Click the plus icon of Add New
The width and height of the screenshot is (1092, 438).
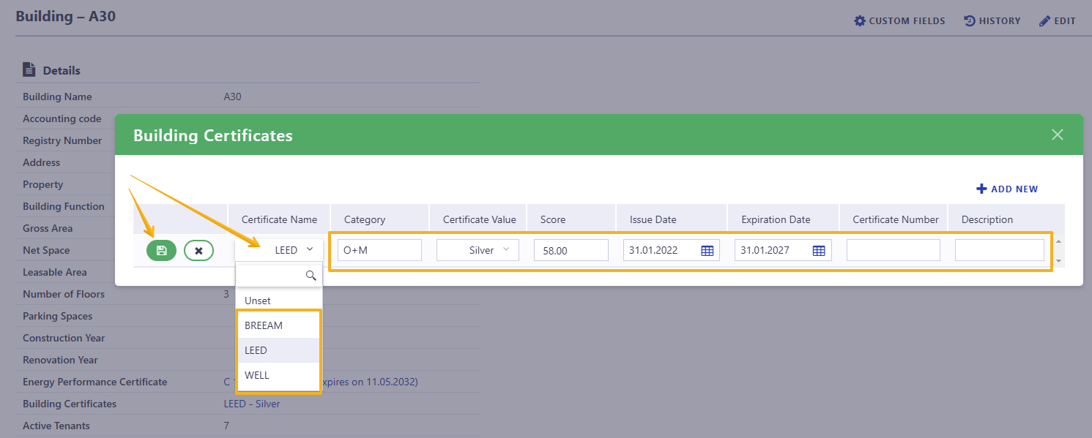(x=981, y=189)
